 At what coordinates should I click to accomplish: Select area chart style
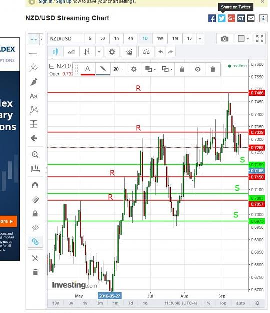(71, 52)
